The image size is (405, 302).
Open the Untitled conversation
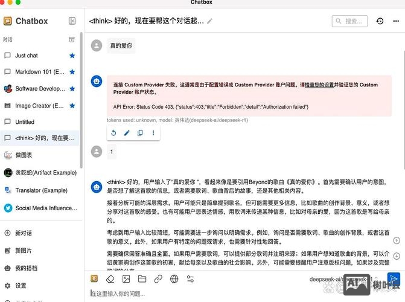(39, 122)
